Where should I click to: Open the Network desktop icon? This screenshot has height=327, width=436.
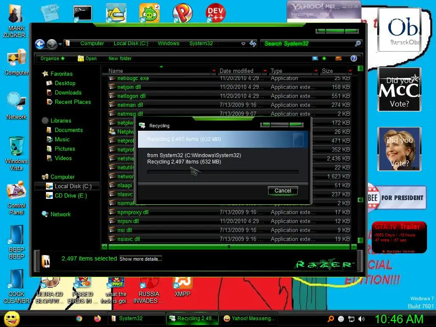[x=17, y=106]
